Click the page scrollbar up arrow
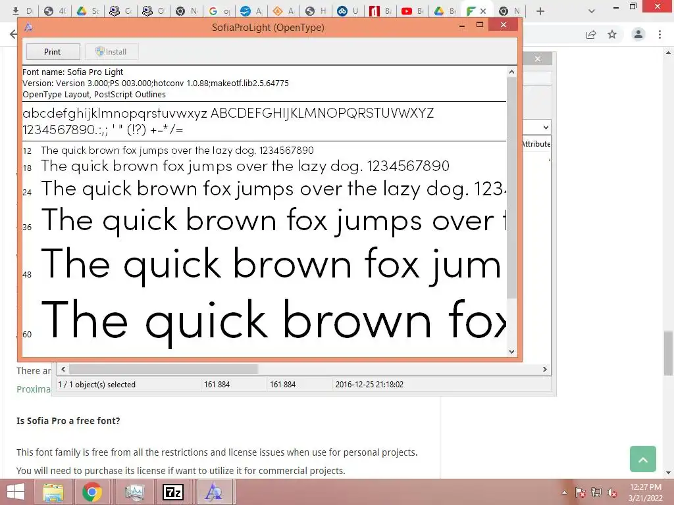 668,53
